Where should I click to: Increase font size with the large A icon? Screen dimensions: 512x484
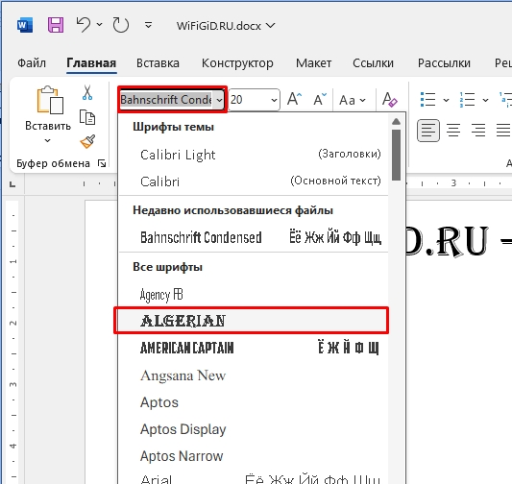[294, 99]
